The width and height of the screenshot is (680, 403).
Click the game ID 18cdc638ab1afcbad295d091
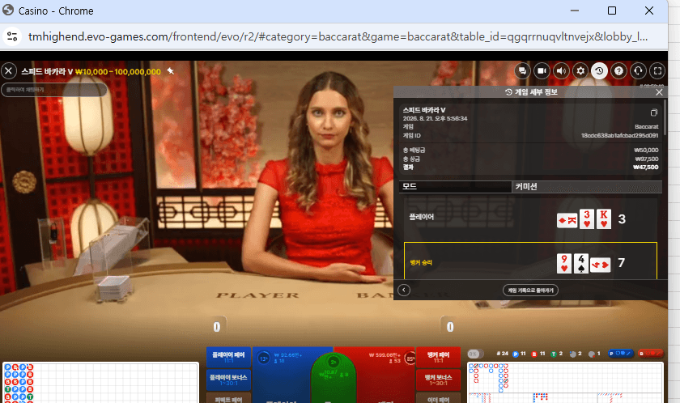[x=620, y=135]
